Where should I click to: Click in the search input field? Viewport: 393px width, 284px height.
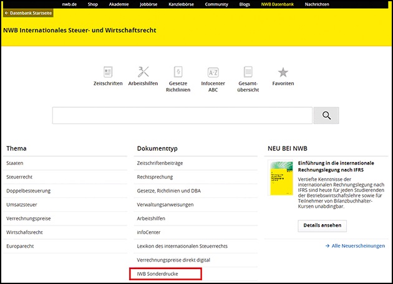pos(182,116)
